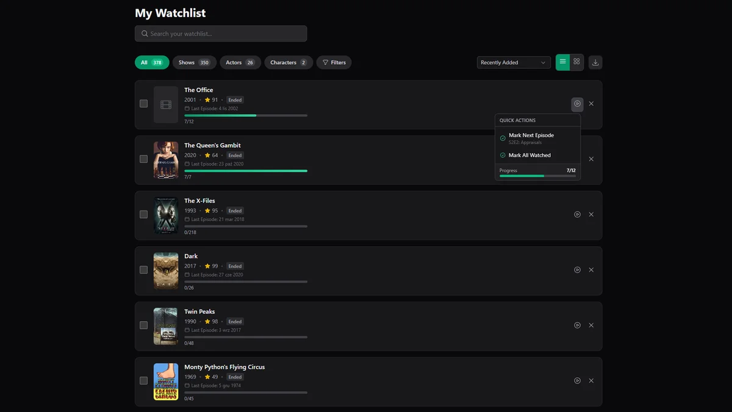Open quick actions for Dark
The width and height of the screenshot is (732, 412).
tap(577, 270)
